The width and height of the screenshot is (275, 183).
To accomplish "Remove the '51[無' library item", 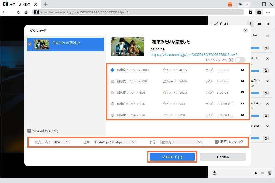I will 267,81.
